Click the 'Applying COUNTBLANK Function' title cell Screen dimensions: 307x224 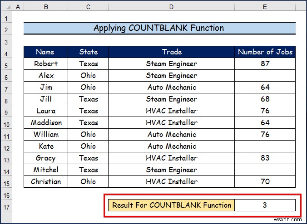pyautogui.click(x=159, y=28)
